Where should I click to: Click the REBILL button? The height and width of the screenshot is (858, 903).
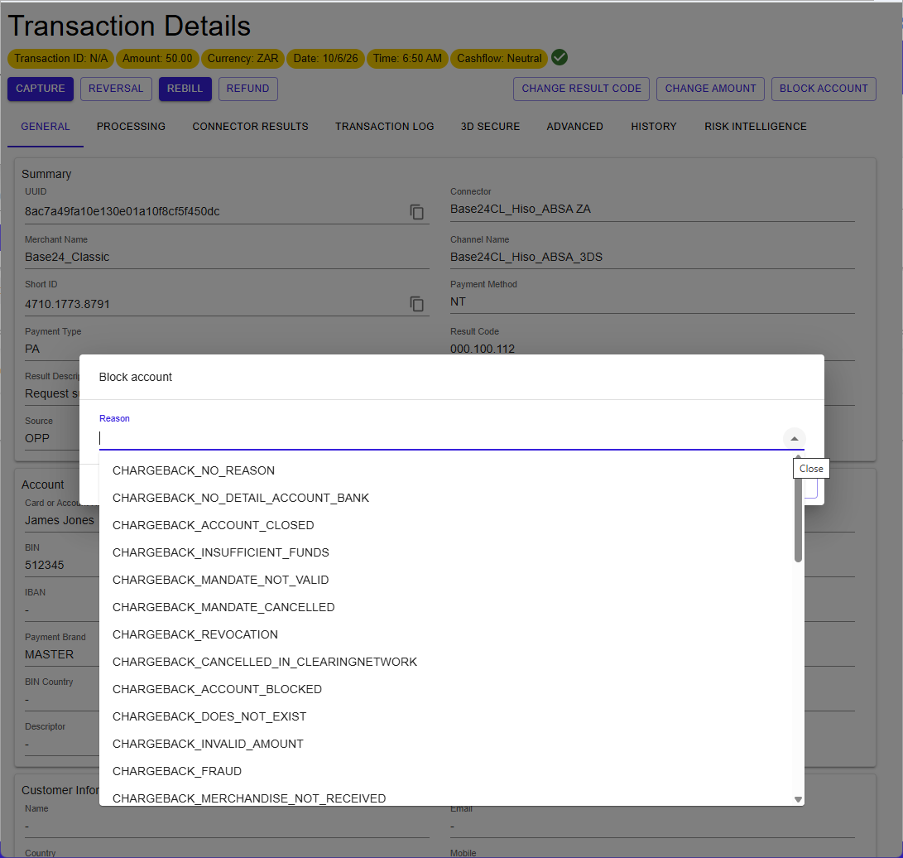185,89
